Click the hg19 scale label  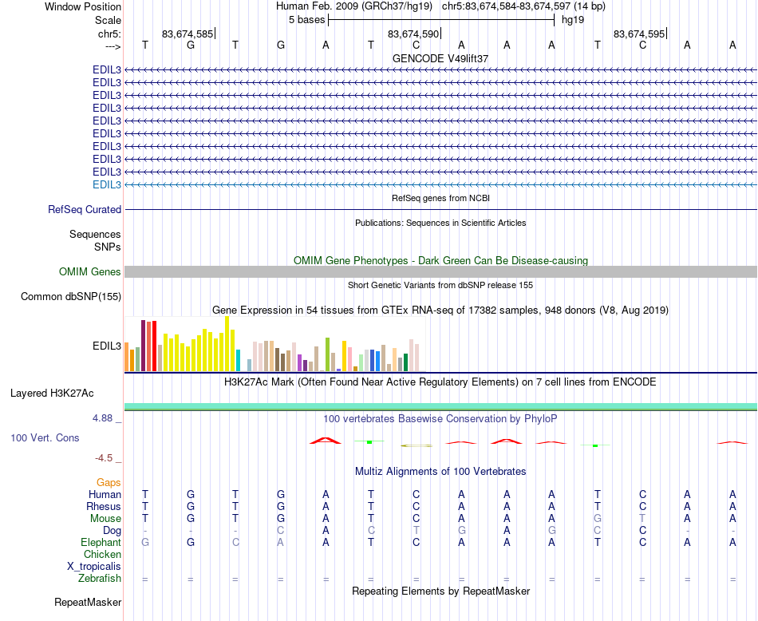(x=573, y=20)
